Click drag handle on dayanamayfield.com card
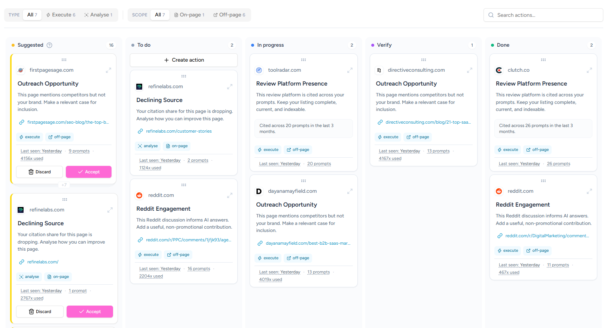This screenshot has width=607, height=328. (x=303, y=181)
